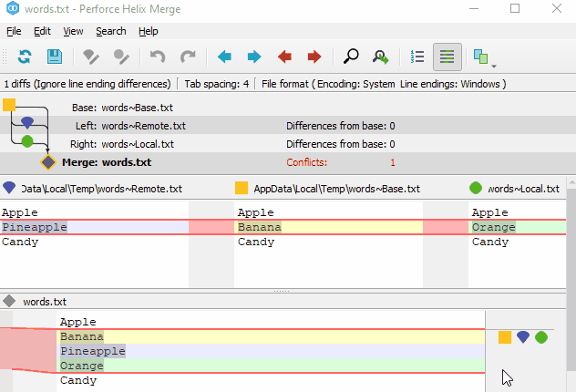576x392 pixels.
Task: Click the Redo arrow icon
Action: point(188,57)
